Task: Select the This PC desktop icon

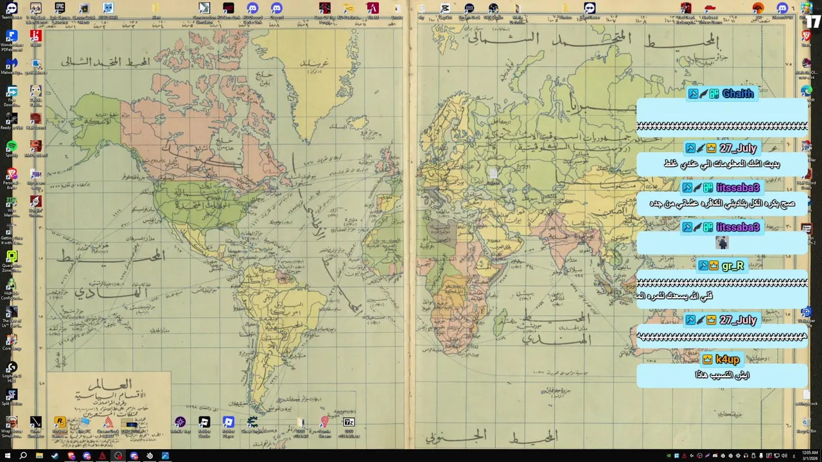Action: [x=83, y=425]
